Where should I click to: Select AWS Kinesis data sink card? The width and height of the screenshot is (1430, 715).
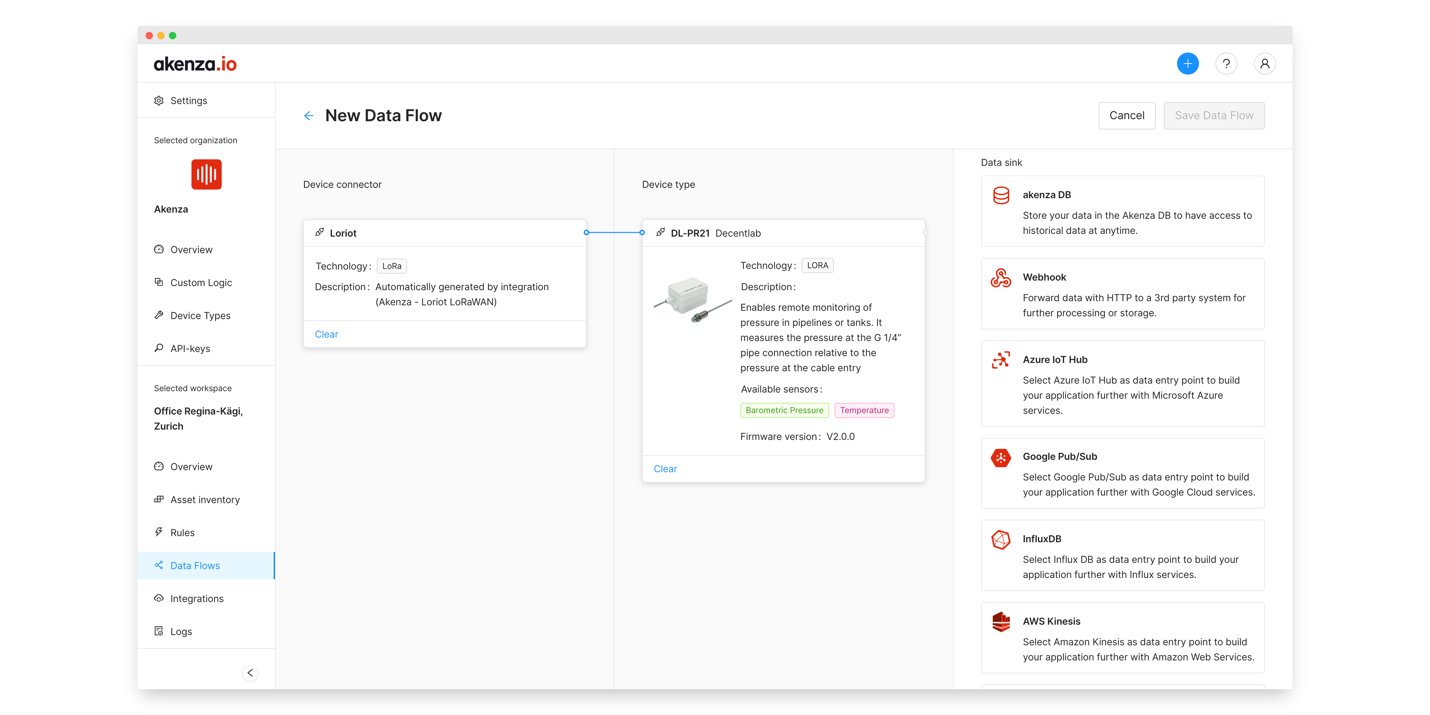click(1122, 637)
